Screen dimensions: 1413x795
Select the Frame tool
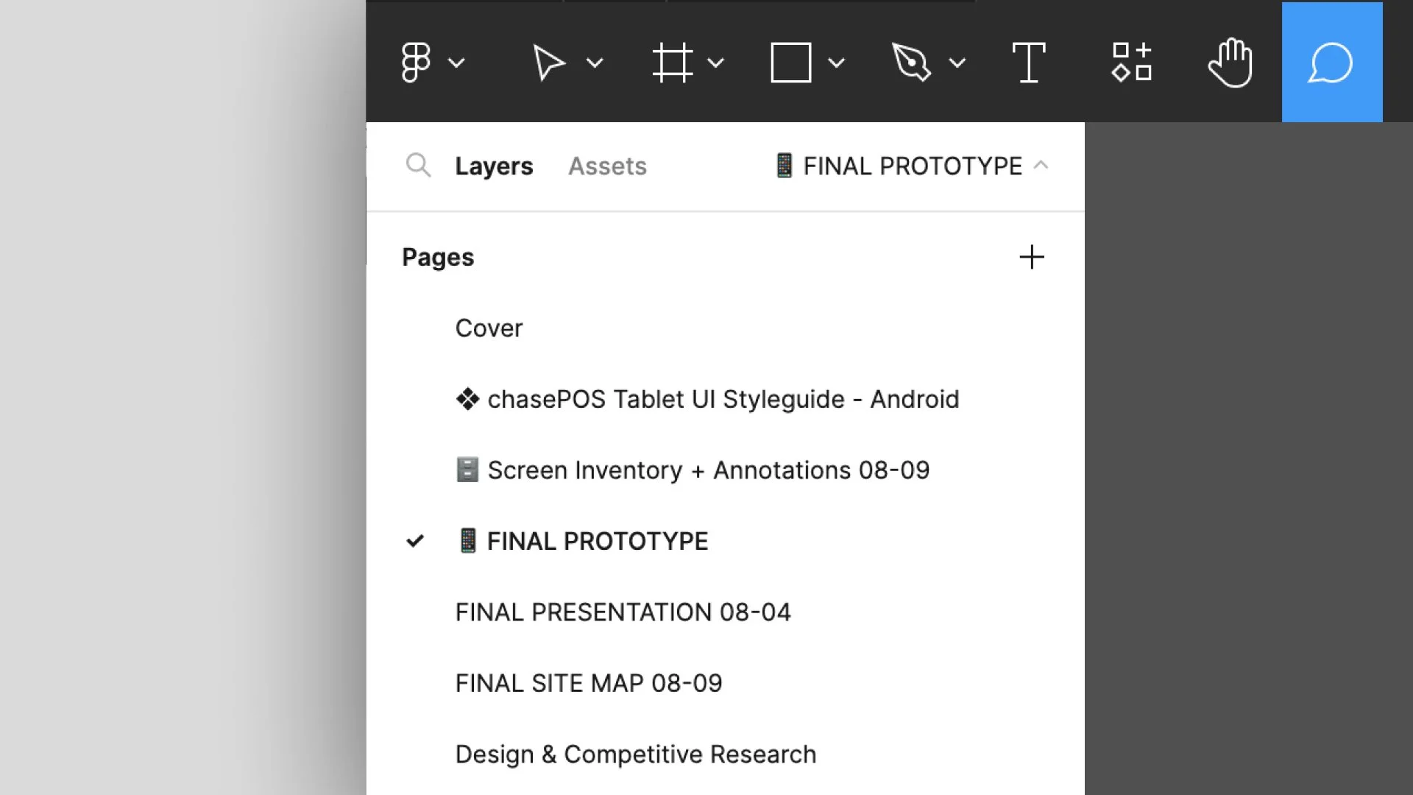coord(672,63)
